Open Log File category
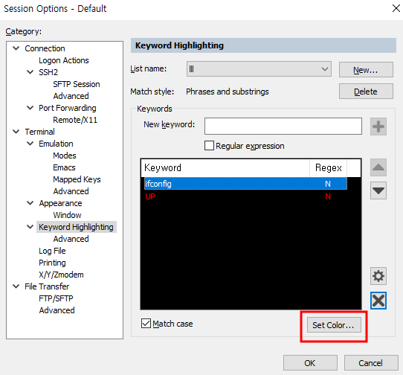 coord(52,251)
